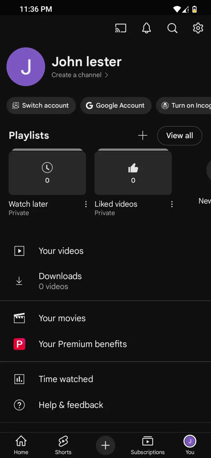The height and width of the screenshot is (458, 211).
Task: Select the You tab
Action: [190, 445]
